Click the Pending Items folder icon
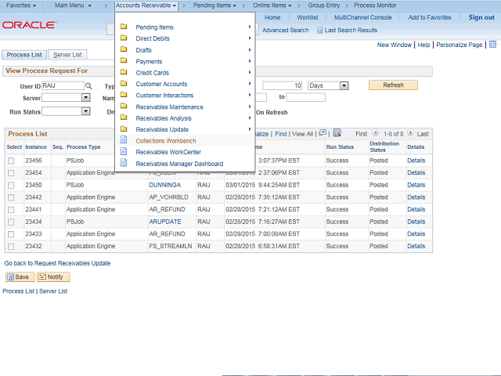This screenshot has height=376, width=501. pos(123,27)
